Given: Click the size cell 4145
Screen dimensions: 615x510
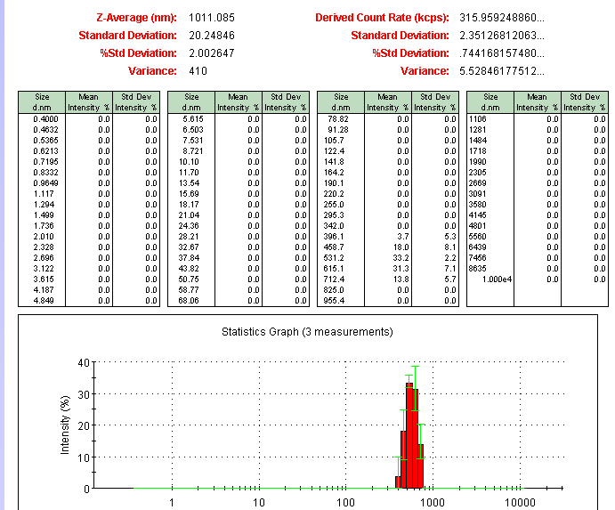Looking at the screenshot, I should coord(477,215).
